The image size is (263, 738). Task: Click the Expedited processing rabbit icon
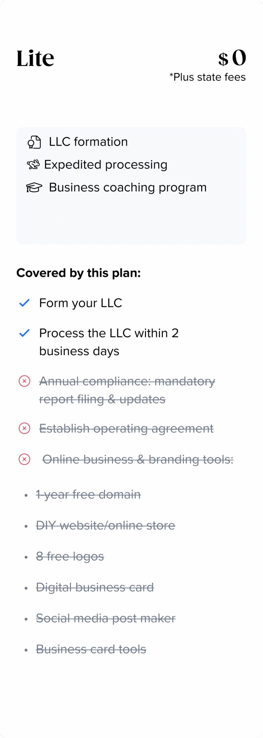pos(33,165)
